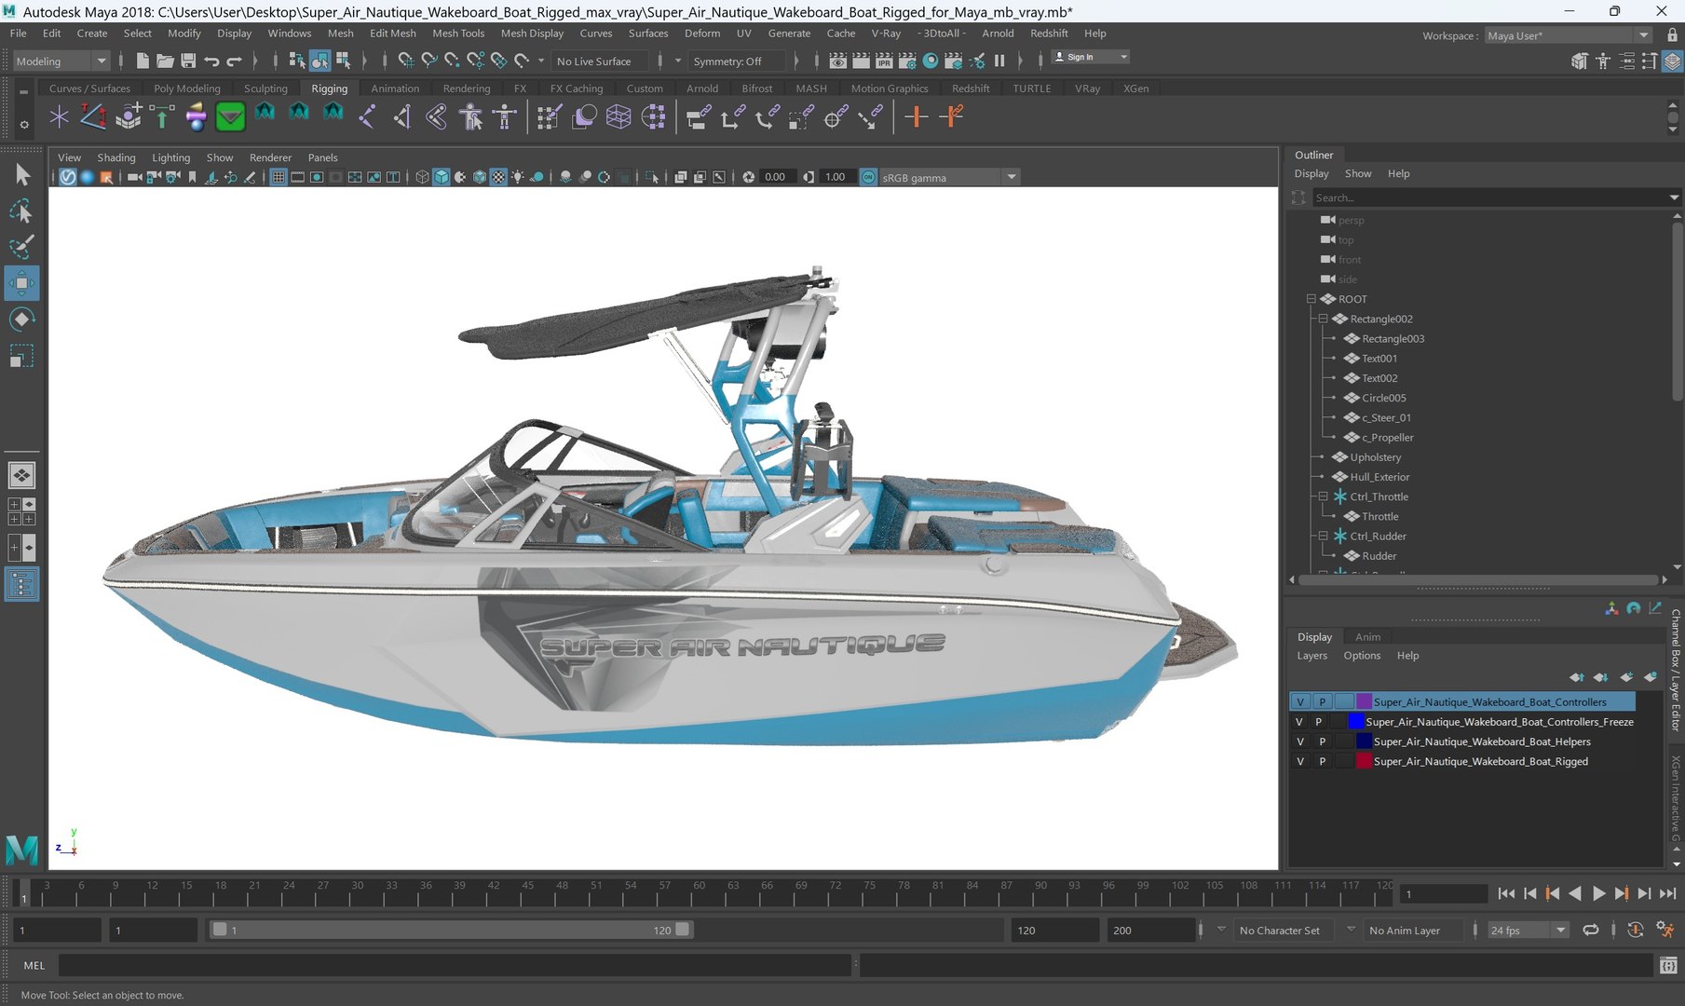
Task: Open the Anim tab in Layer Editor
Action: [x=1367, y=637]
